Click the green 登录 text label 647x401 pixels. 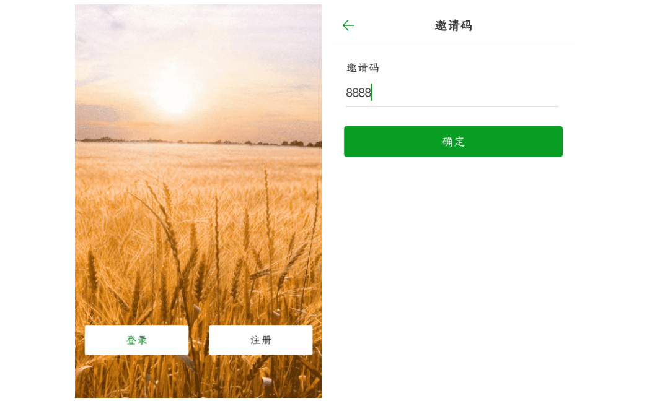136,340
